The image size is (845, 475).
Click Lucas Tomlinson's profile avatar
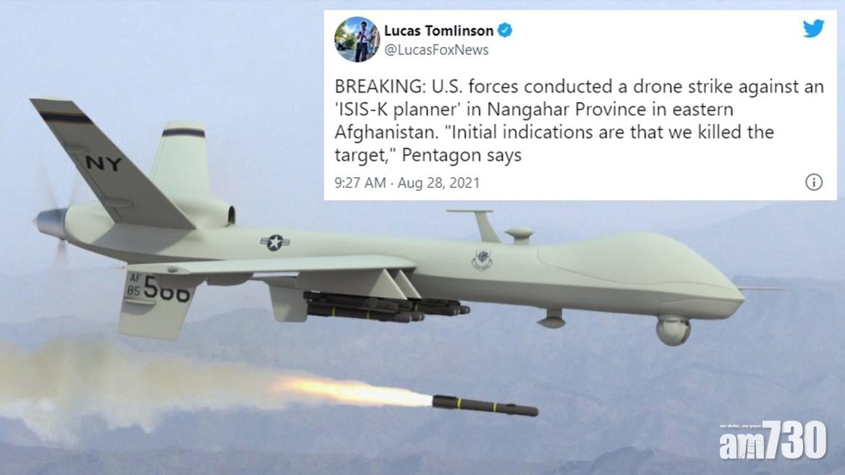(x=357, y=39)
